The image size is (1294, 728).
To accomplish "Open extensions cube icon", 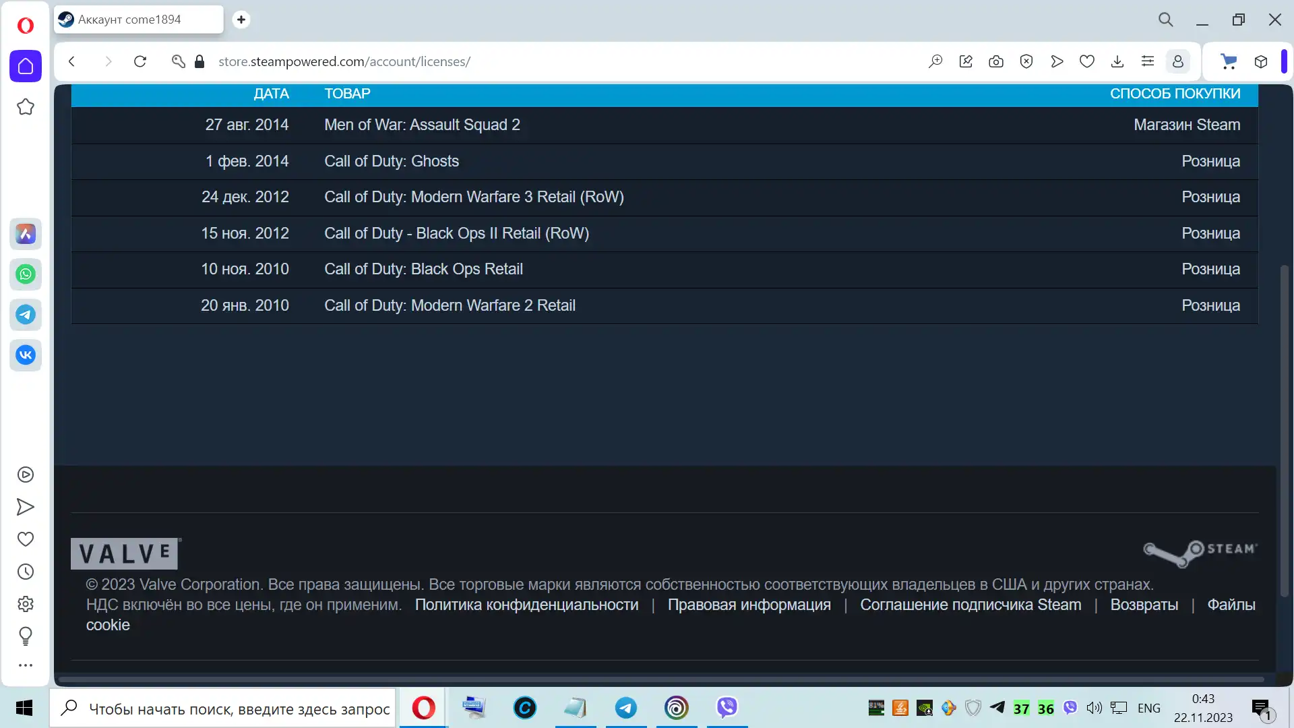I will coord(1261,61).
